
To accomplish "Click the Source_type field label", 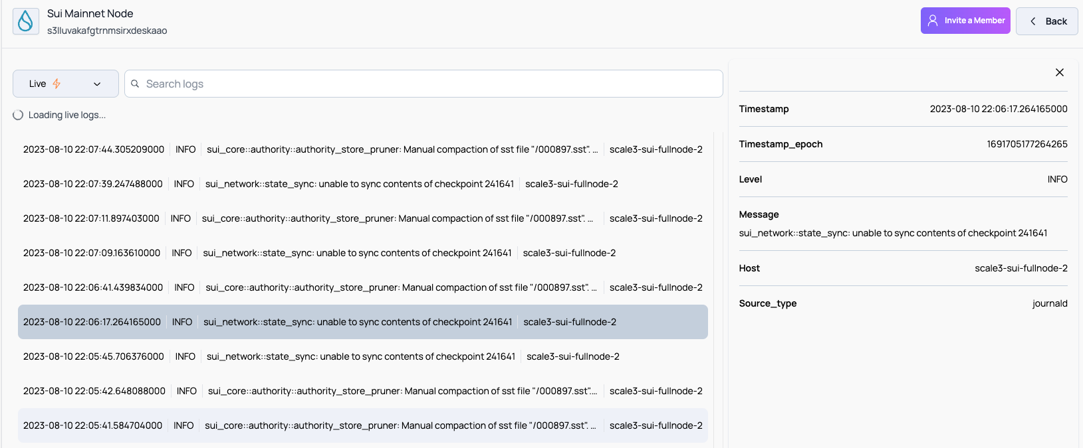I will coord(768,303).
